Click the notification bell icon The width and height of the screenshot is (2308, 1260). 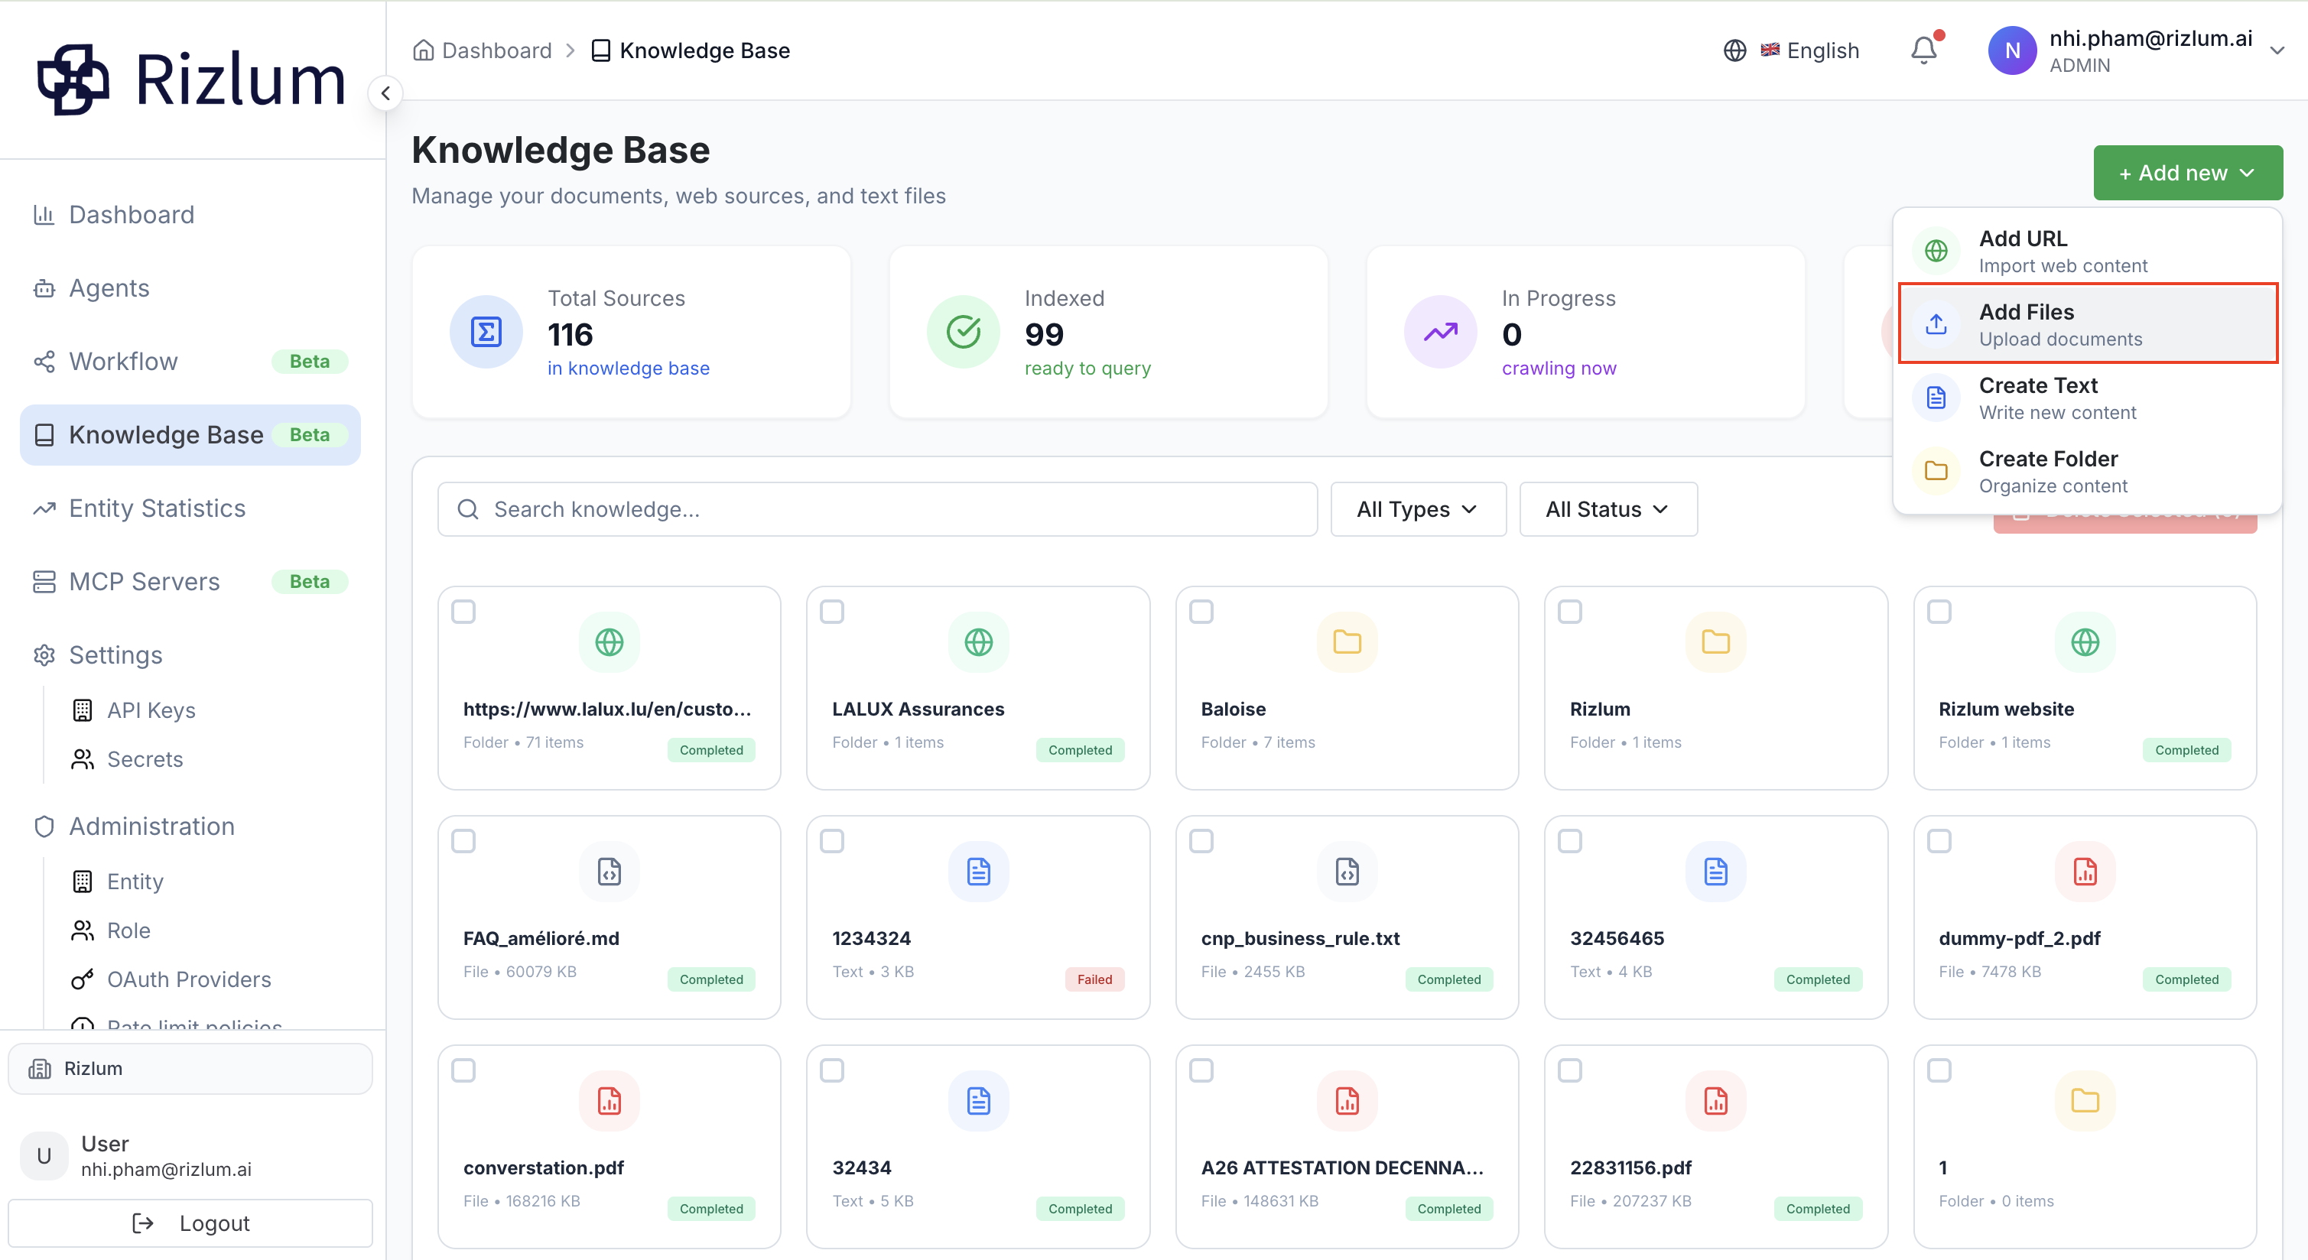[1923, 50]
